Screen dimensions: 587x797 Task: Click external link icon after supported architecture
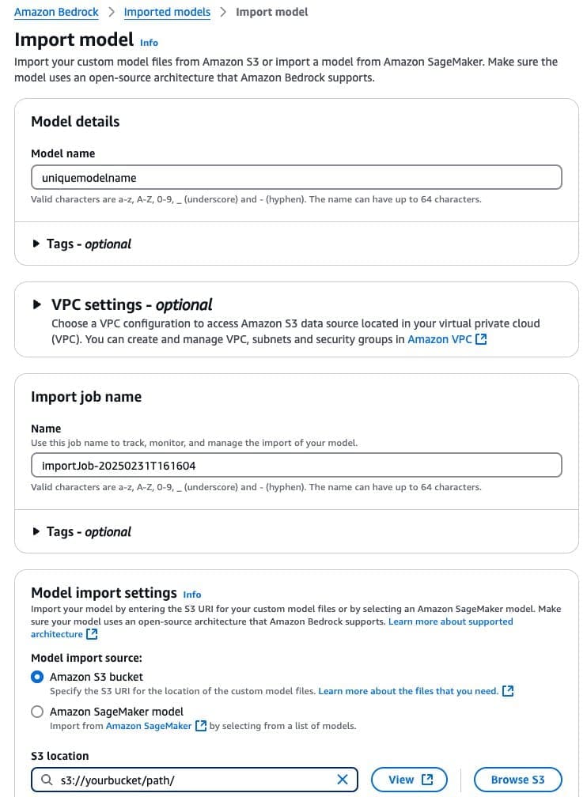pos(93,634)
